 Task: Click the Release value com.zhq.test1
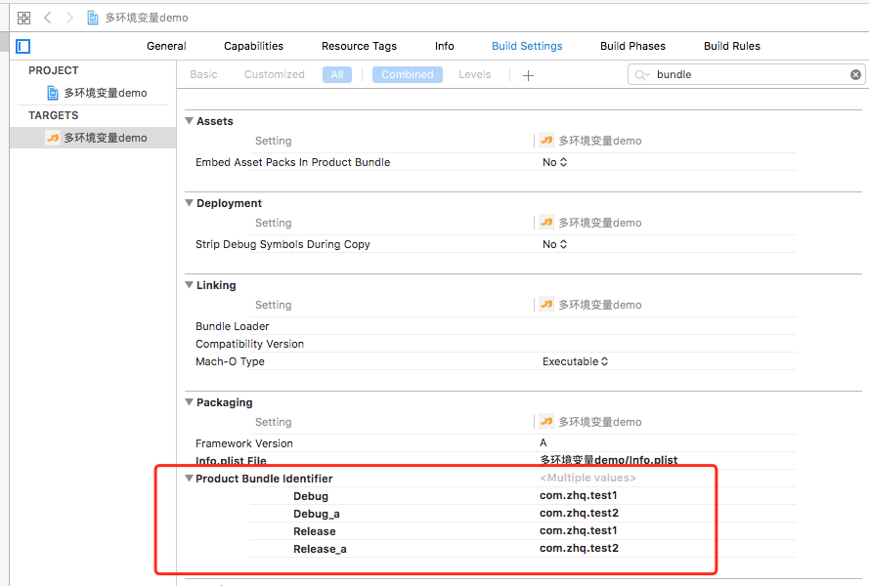pyautogui.click(x=578, y=530)
